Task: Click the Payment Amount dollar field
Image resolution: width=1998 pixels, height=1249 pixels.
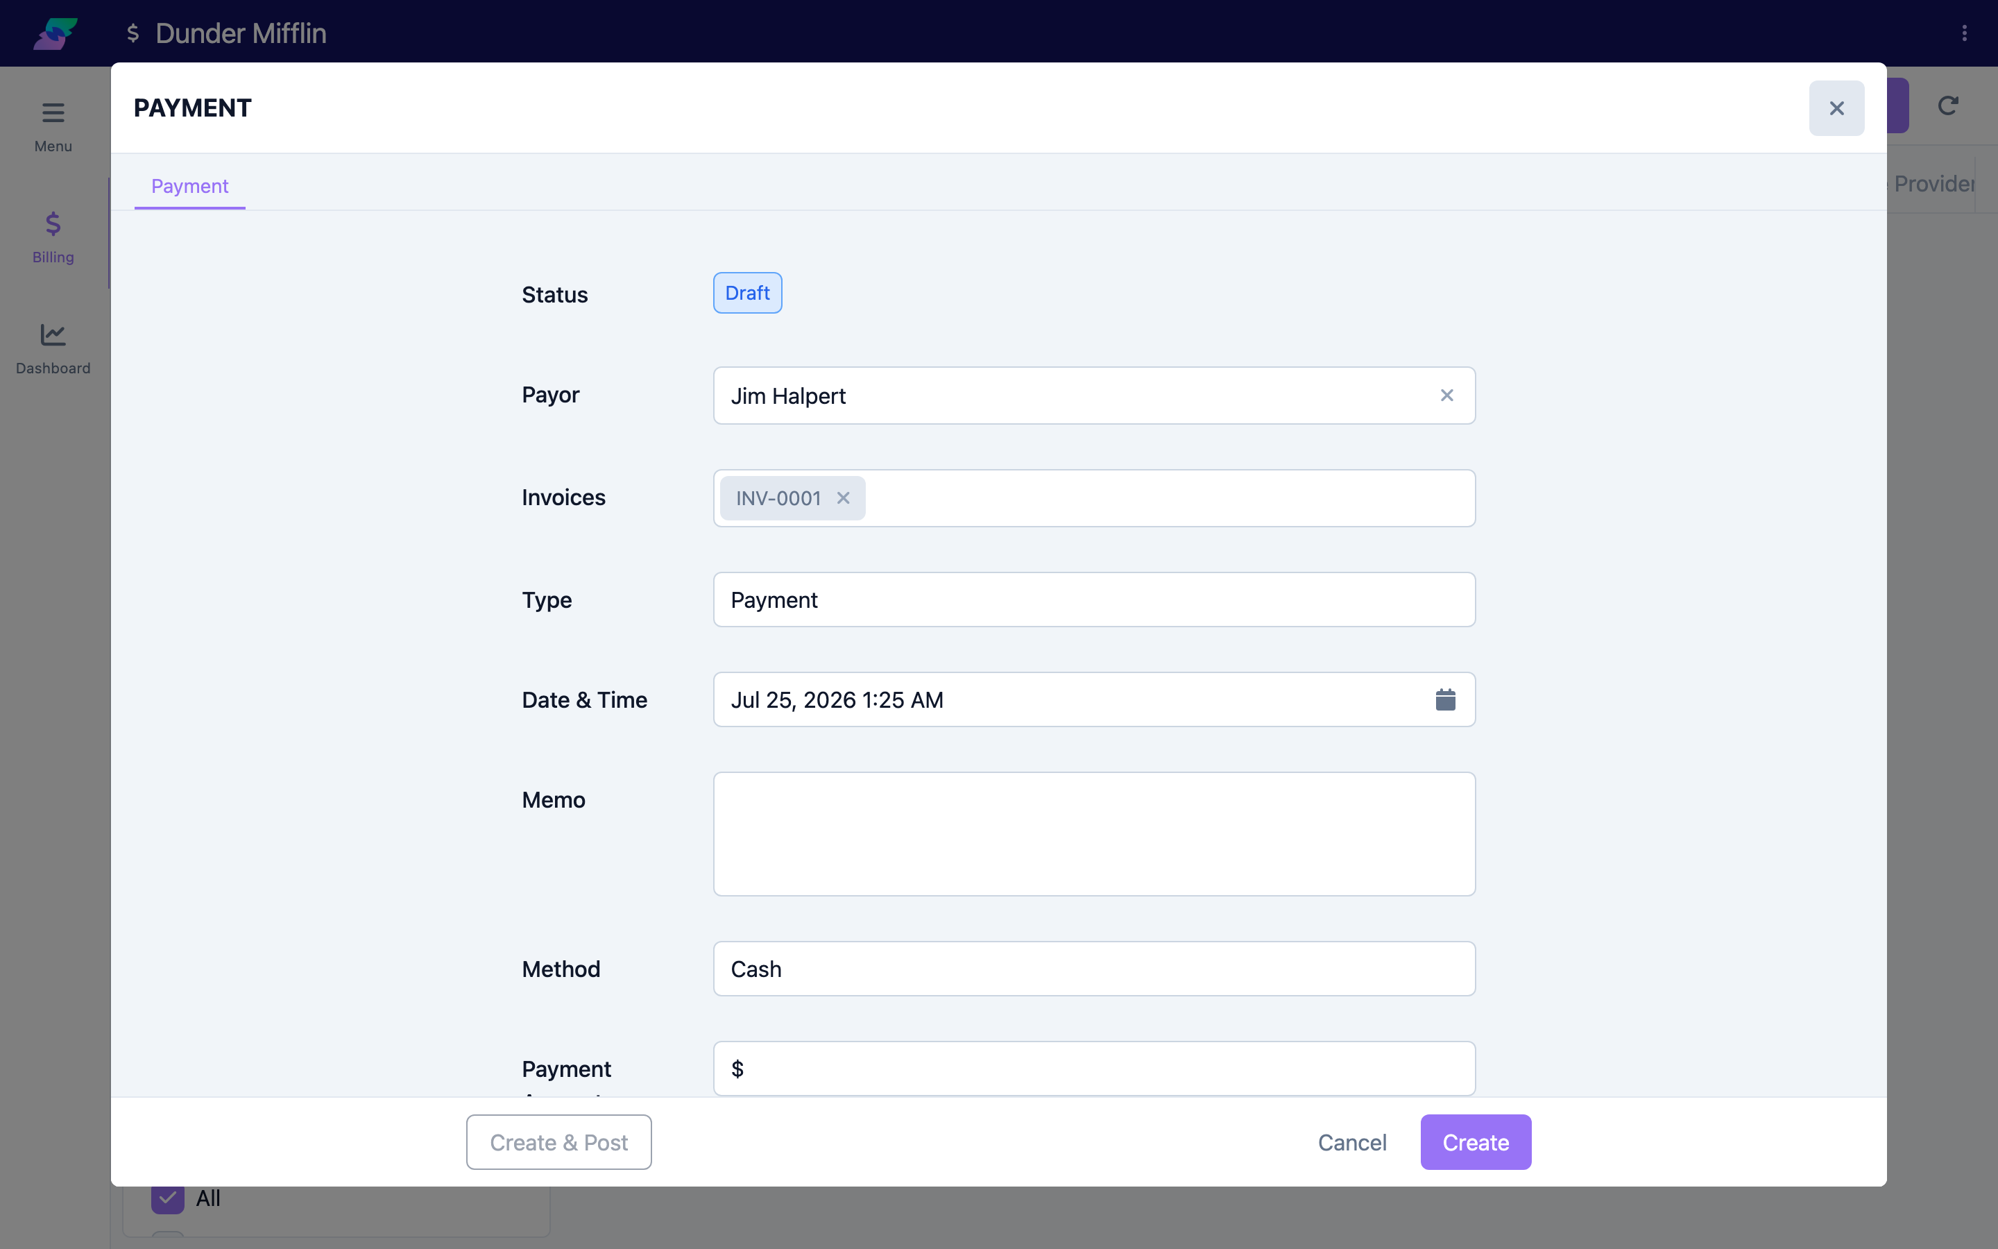Action: 1094,1069
